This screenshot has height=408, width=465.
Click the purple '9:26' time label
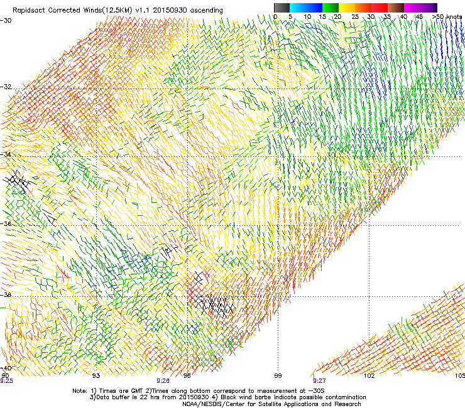coord(163,381)
